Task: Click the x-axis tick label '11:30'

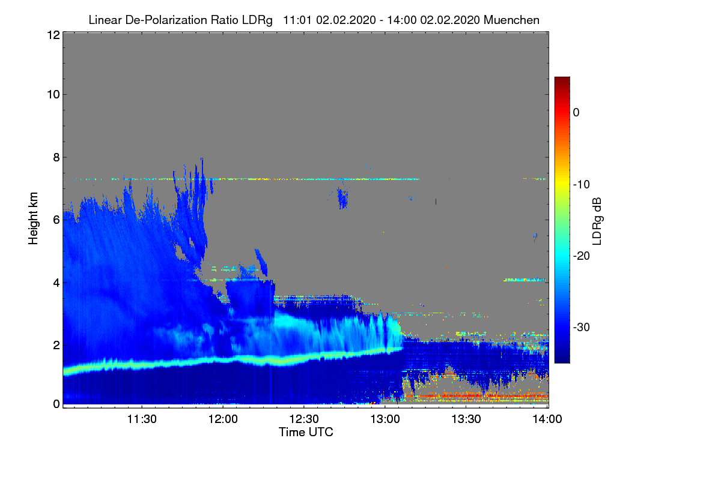Action: tap(142, 419)
